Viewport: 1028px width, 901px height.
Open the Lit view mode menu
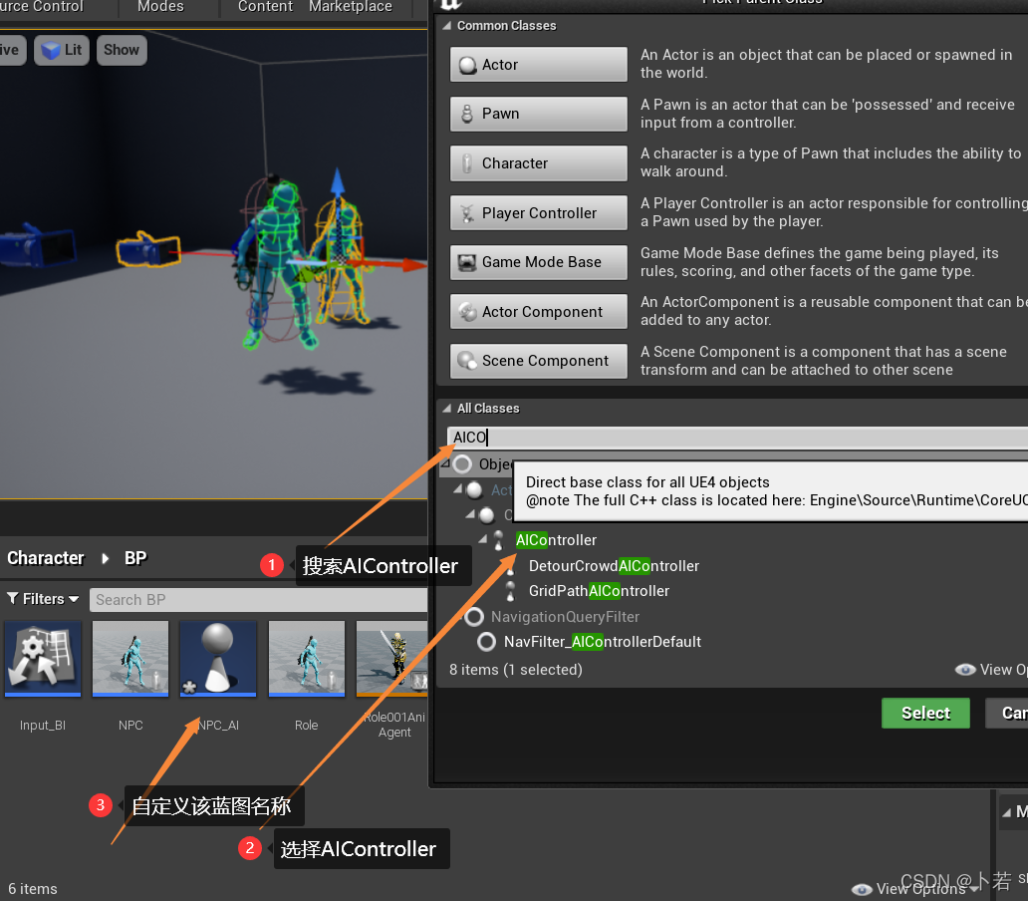pos(63,50)
